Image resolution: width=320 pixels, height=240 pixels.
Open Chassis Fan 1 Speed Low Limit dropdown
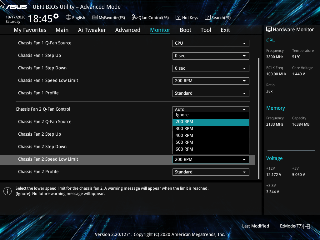point(211,81)
